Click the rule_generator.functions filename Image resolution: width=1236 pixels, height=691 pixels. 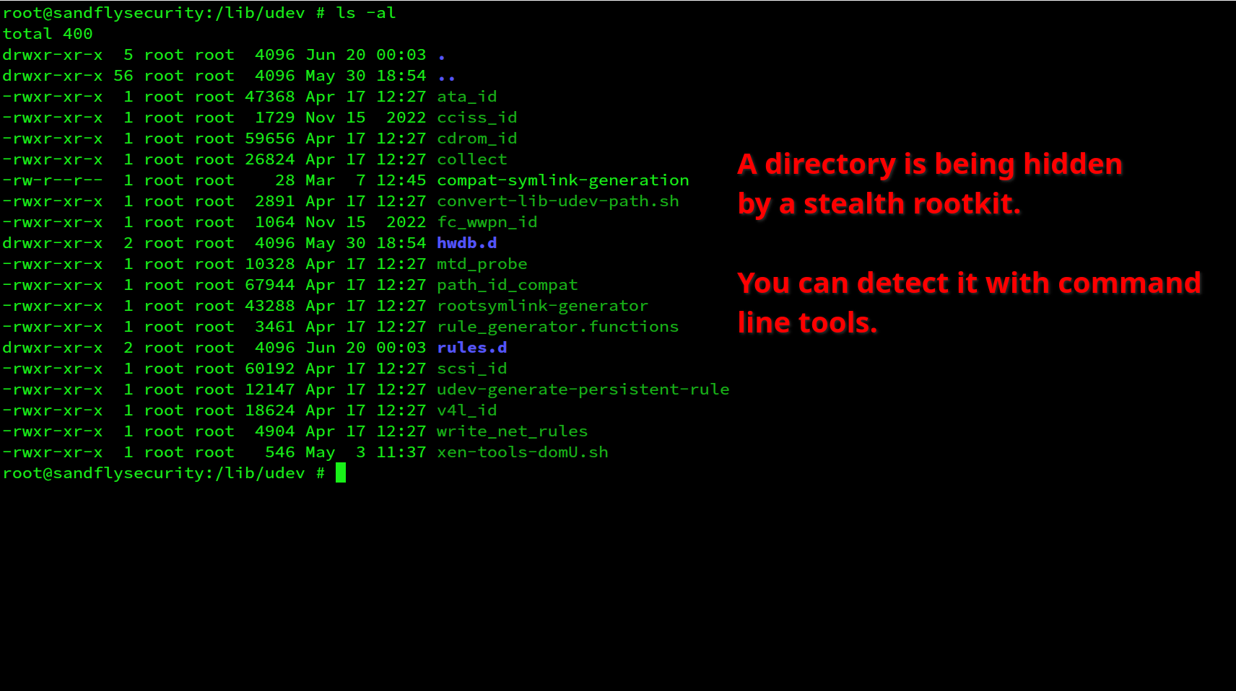(x=557, y=326)
